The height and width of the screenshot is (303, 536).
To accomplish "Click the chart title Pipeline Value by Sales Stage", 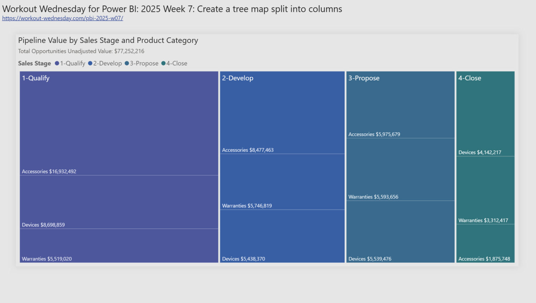I will pyautogui.click(x=107, y=40).
